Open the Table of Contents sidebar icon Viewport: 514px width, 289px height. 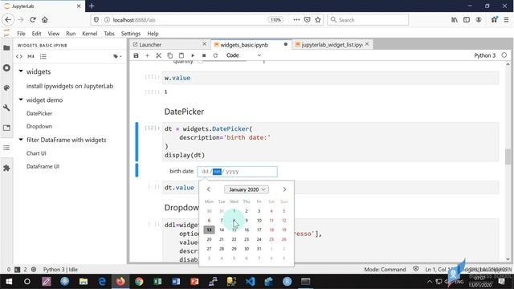[6, 148]
